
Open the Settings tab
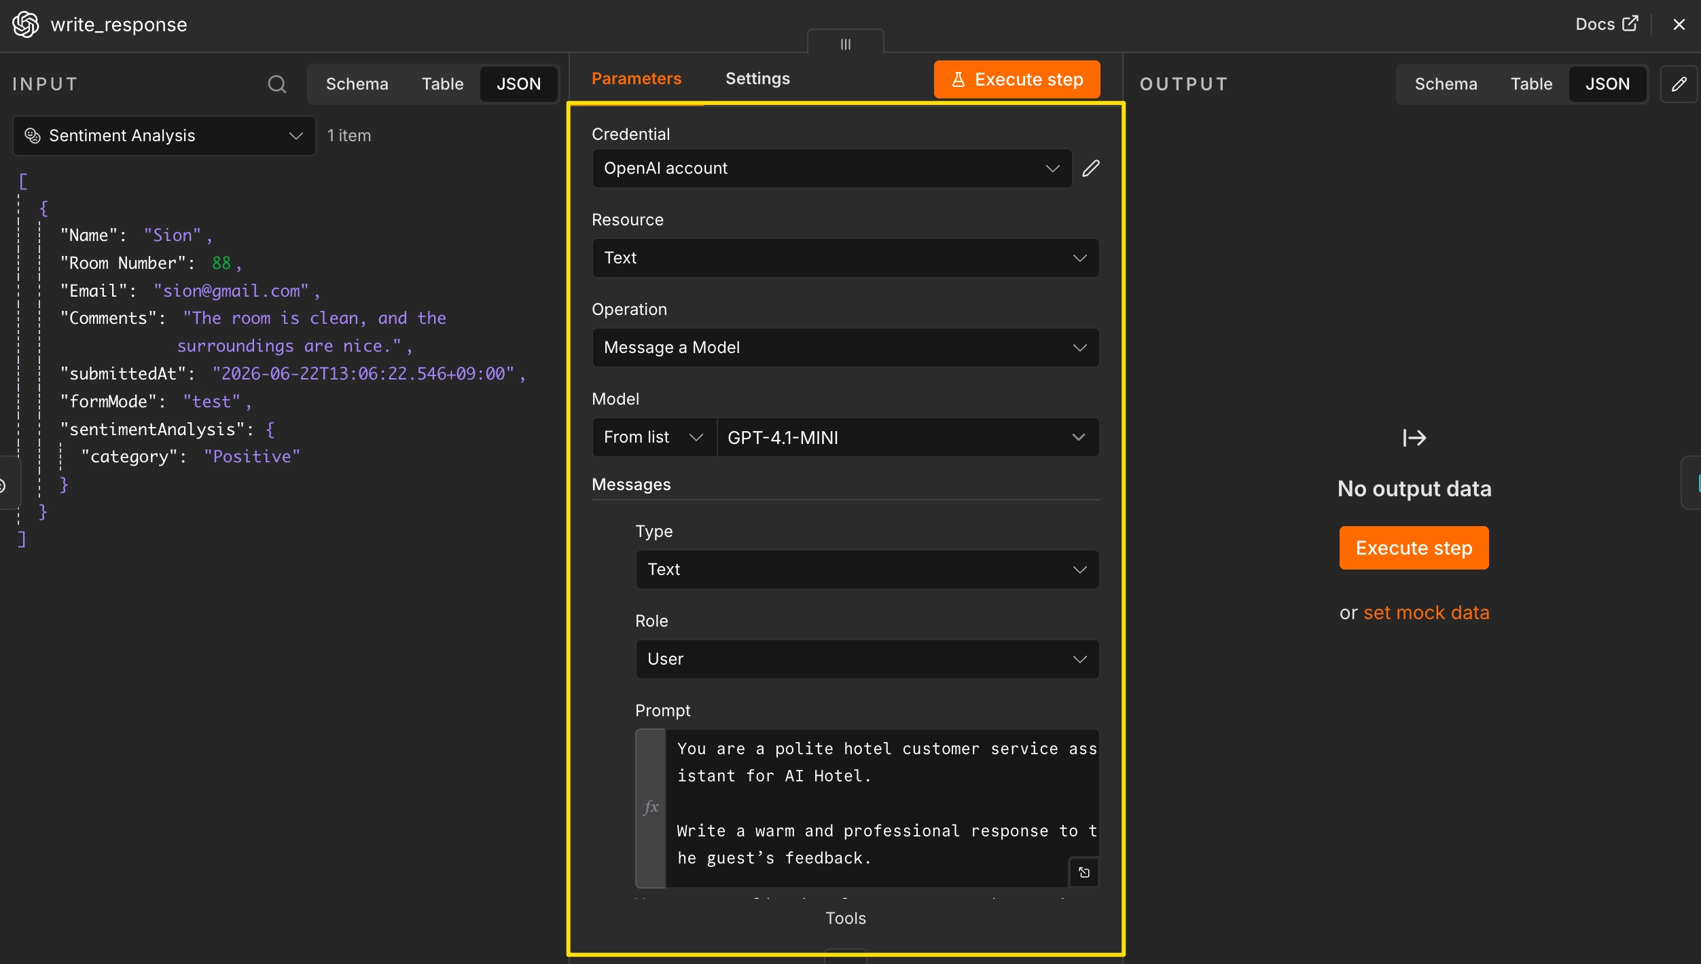pos(757,79)
